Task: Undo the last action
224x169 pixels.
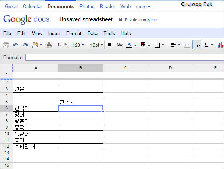Action: pyautogui.click(x=16, y=45)
